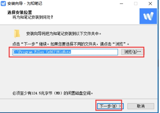
Task: Close the 为知笔记 installer window
Action: [150, 4]
